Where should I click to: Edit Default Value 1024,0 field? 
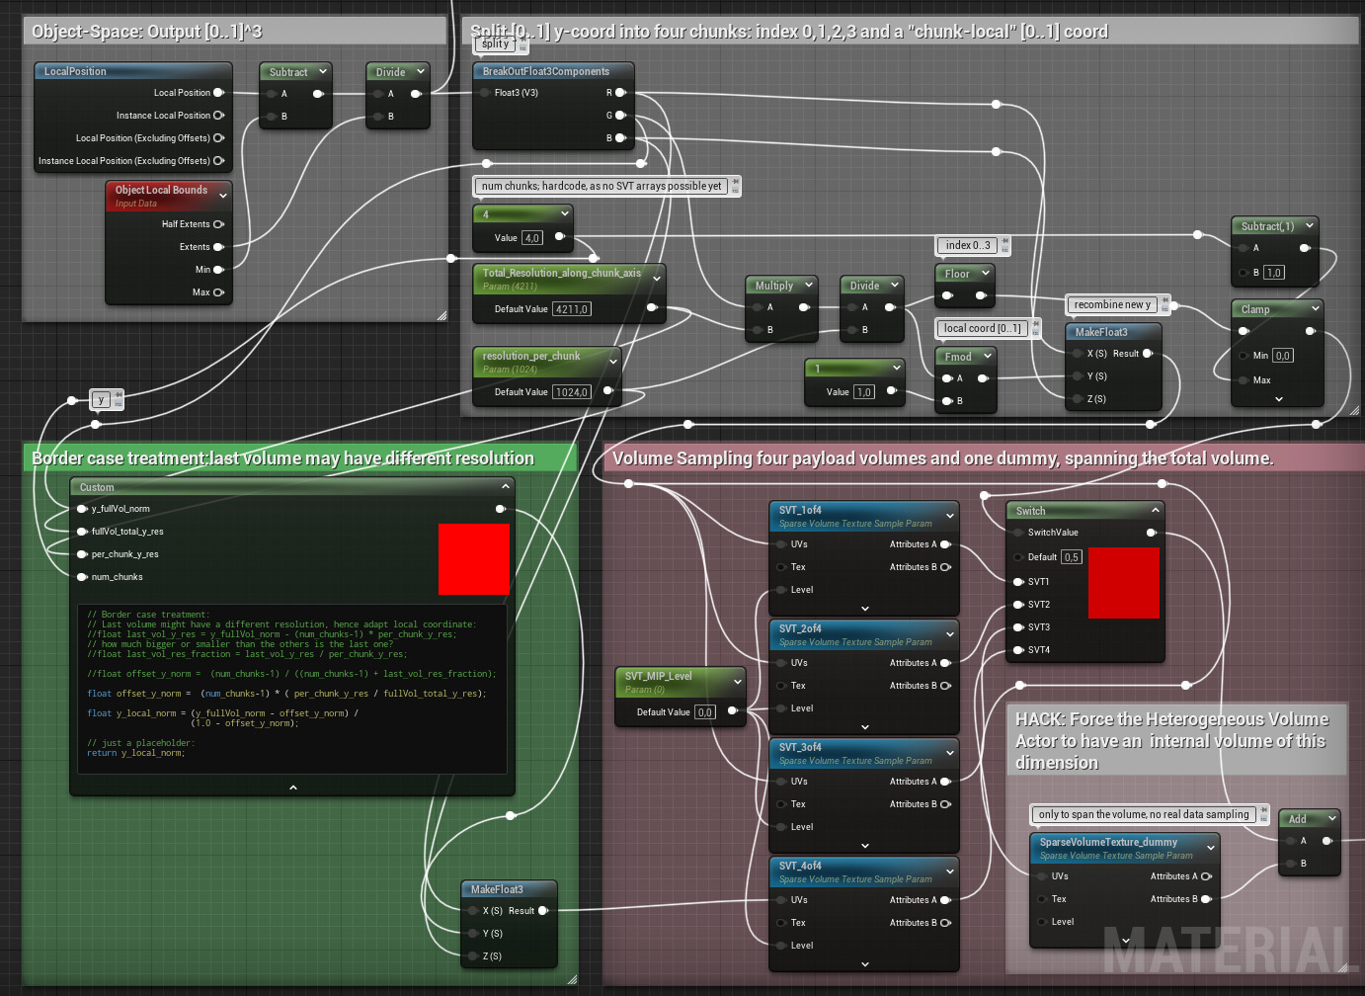pyautogui.click(x=572, y=392)
